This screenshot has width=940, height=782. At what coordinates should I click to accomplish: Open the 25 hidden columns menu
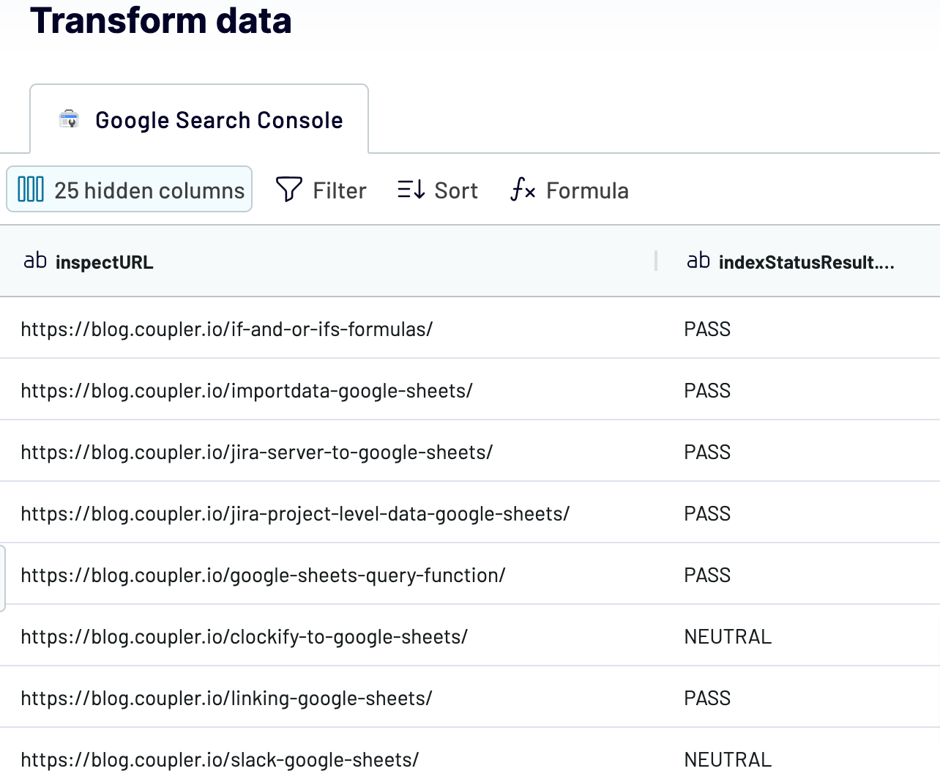[x=130, y=190]
